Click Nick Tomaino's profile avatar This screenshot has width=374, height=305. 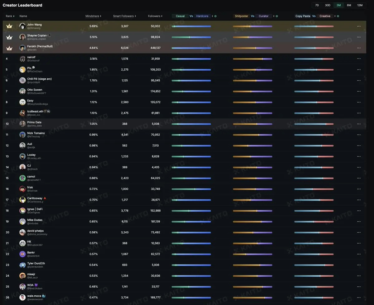pos(22,135)
